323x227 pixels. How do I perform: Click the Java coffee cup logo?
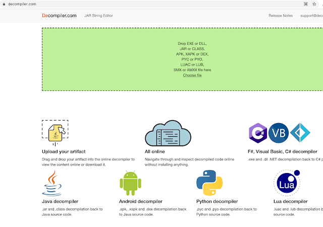pos(52,183)
